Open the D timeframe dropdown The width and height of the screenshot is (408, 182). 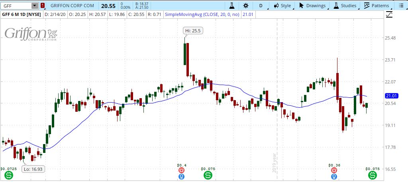coord(261,6)
